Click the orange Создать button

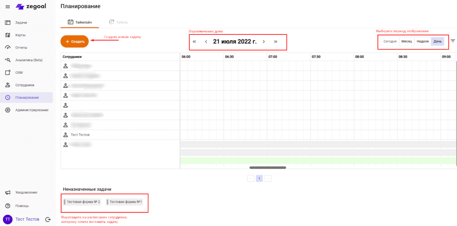coord(75,41)
